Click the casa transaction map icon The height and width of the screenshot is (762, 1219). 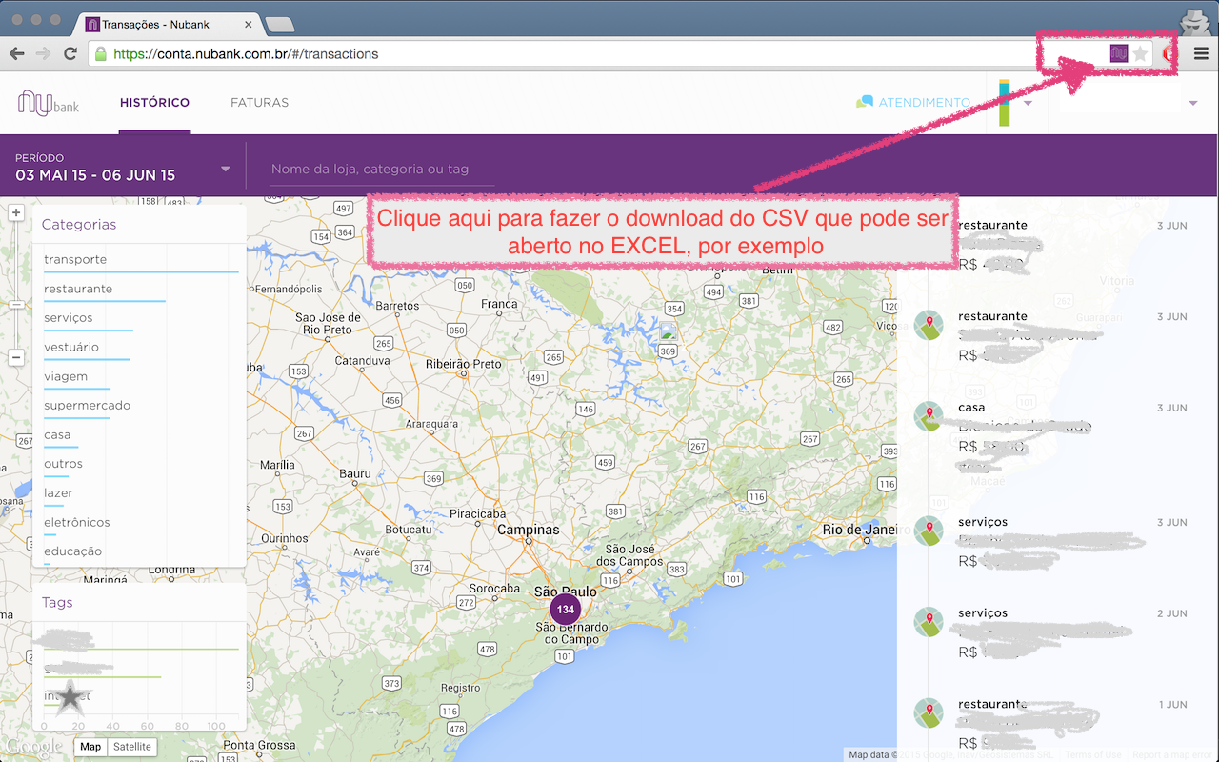928,416
